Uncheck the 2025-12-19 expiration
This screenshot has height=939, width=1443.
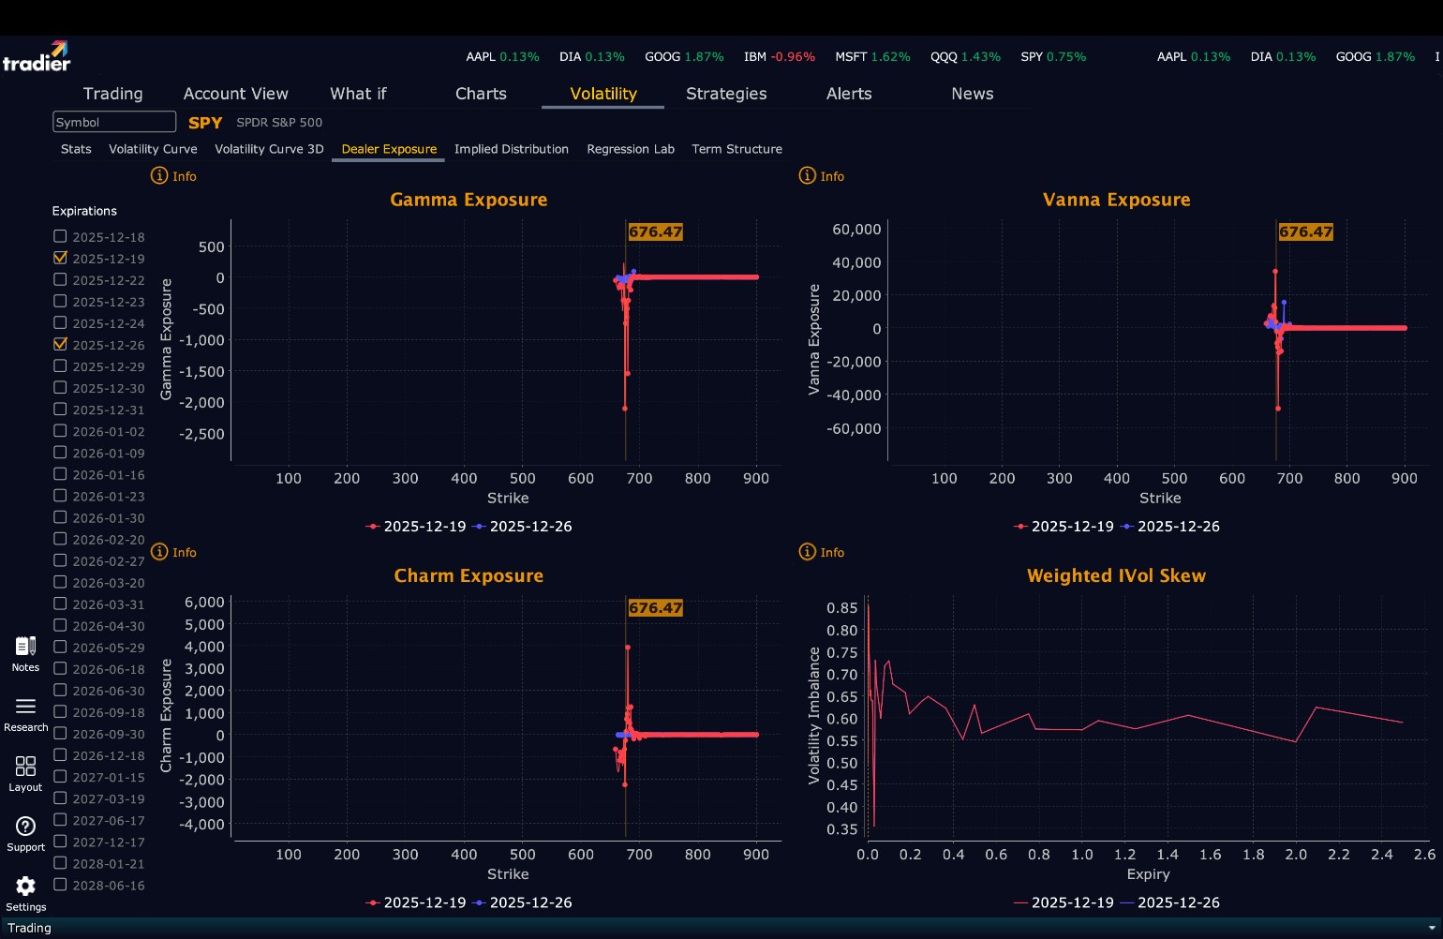[x=60, y=258]
